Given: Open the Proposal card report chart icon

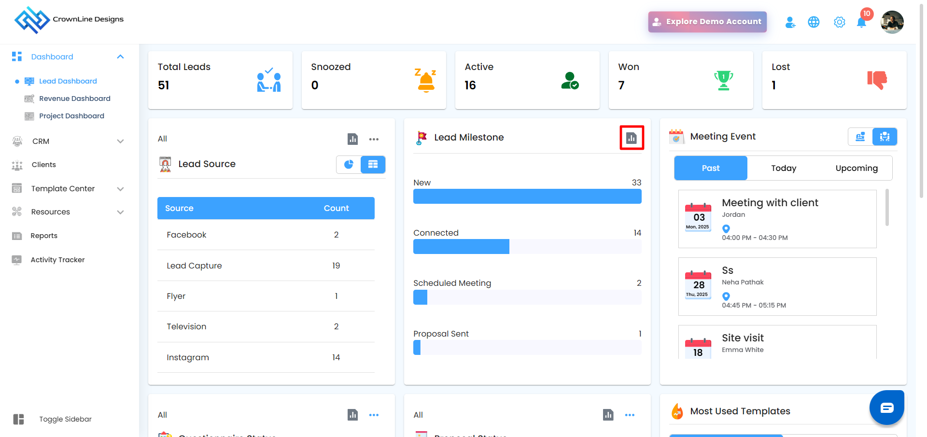Looking at the screenshot, I should (x=608, y=415).
